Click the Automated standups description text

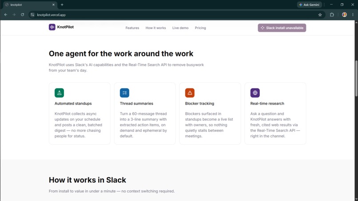(78, 125)
